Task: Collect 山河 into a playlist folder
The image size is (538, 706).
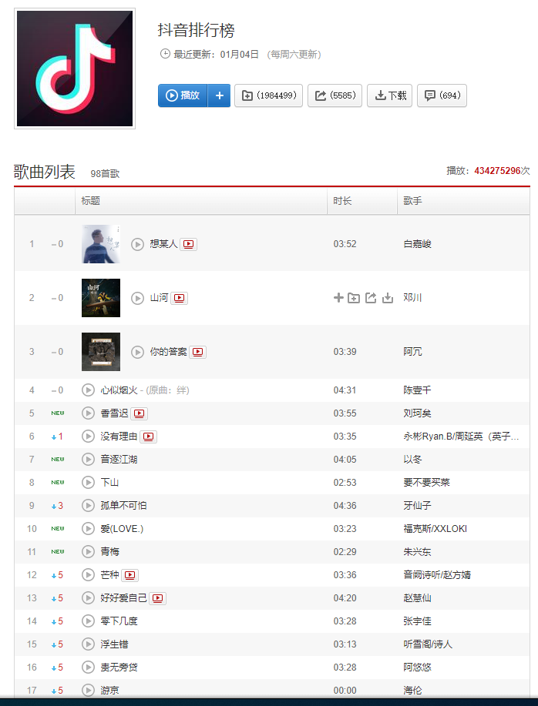Action: (x=354, y=298)
